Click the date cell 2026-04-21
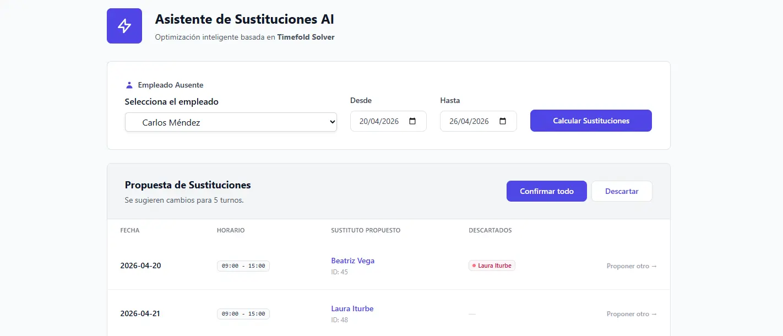Screen dimensions: 783x336 pos(140,313)
